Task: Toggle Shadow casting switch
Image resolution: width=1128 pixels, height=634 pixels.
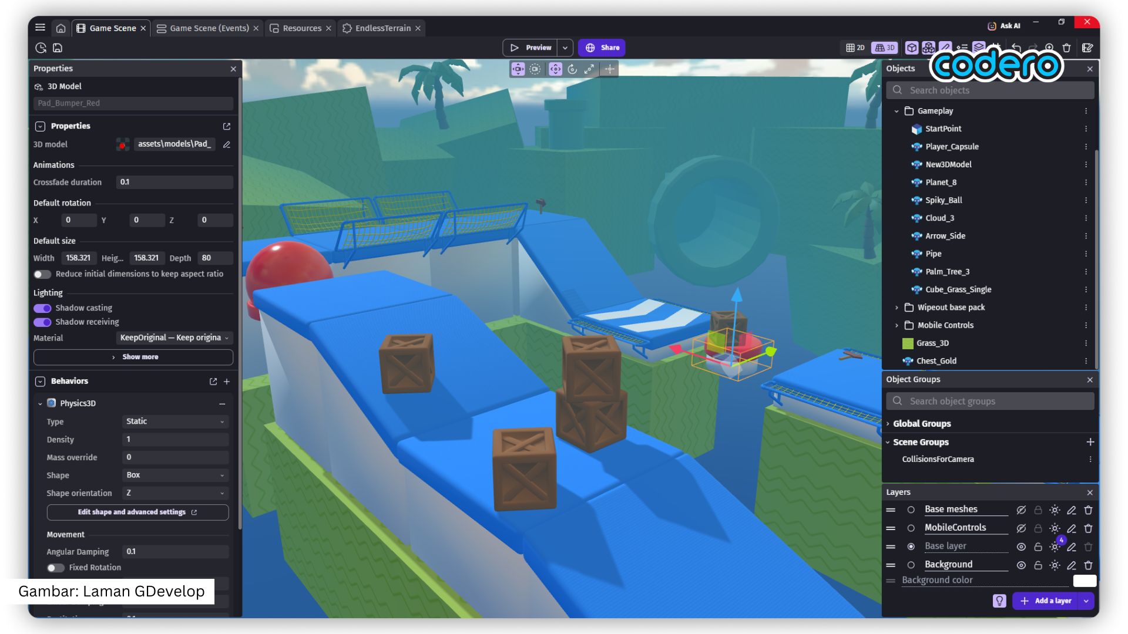Action: pos(42,308)
